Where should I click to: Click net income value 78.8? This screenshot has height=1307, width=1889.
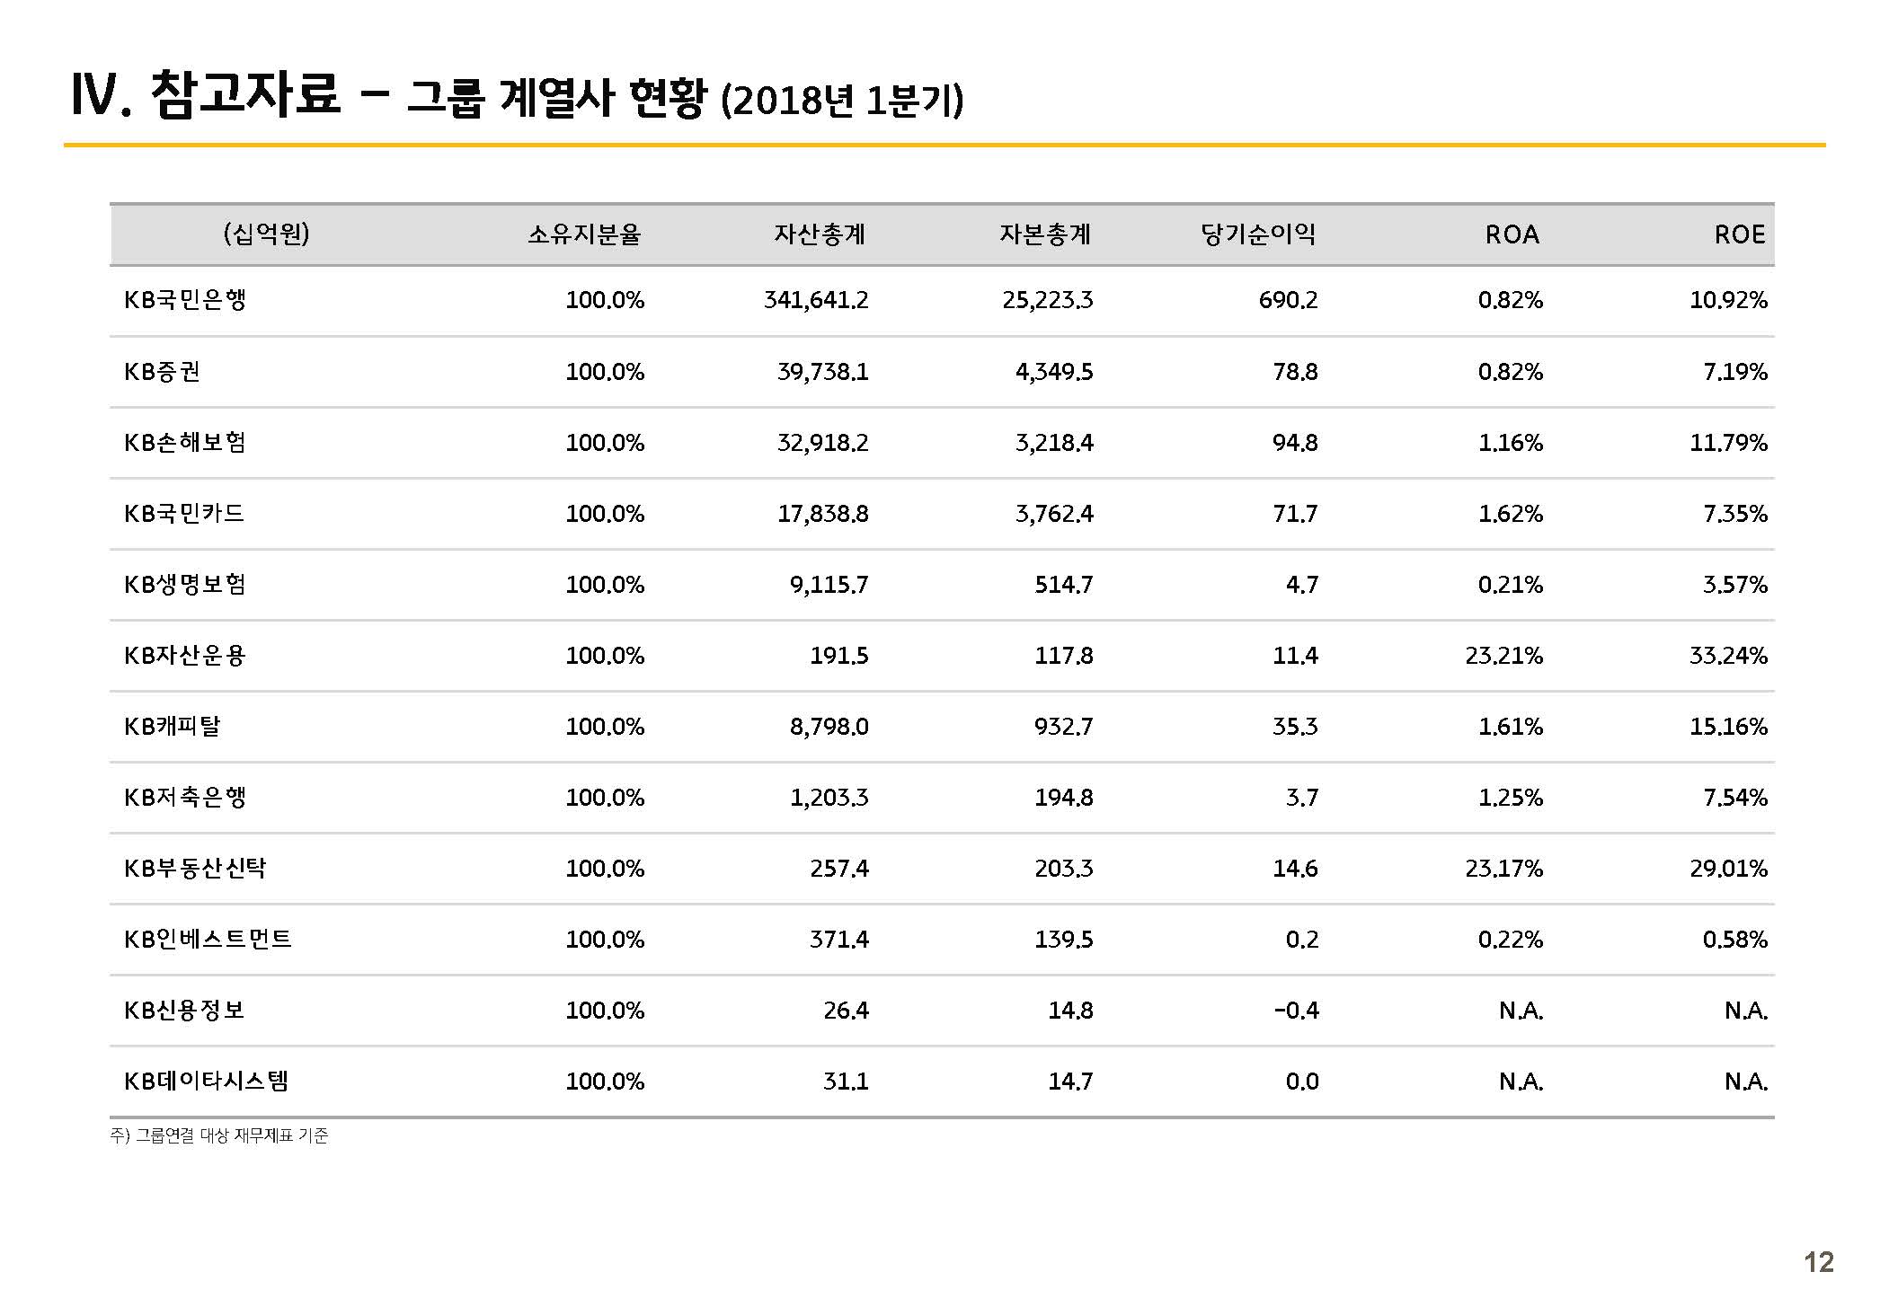coord(1295,372)
